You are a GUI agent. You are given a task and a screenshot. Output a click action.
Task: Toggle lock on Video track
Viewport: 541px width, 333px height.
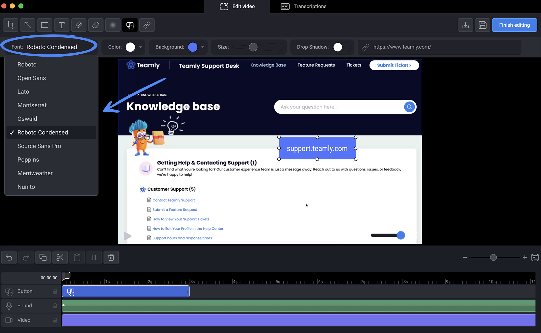tap(55, 320)
